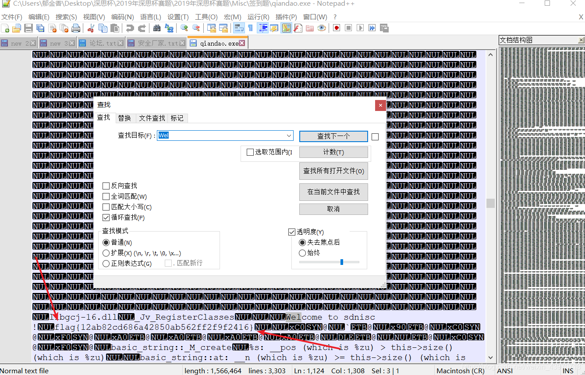
Task: Save the current file via toolbar
Action: pos(28,28)
